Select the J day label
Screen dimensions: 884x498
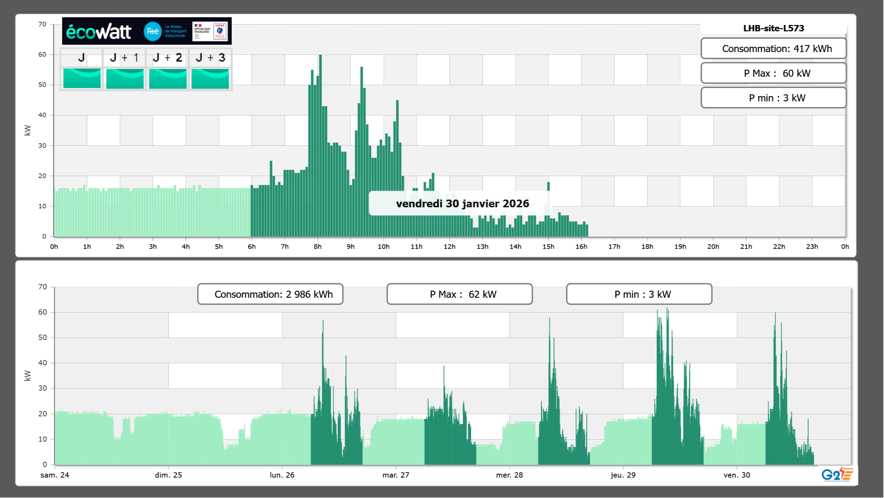point(81,58)
